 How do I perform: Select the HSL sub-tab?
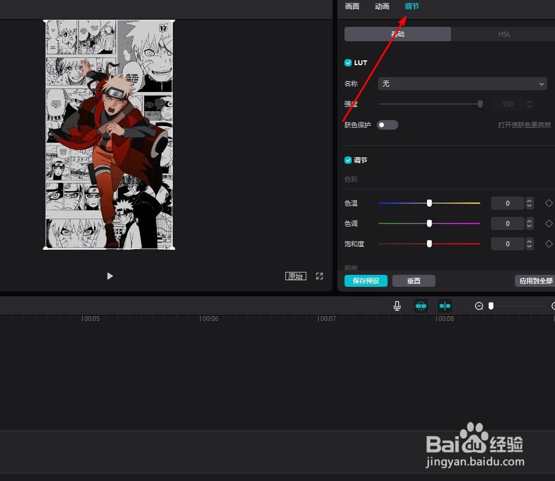click(504, 34)
